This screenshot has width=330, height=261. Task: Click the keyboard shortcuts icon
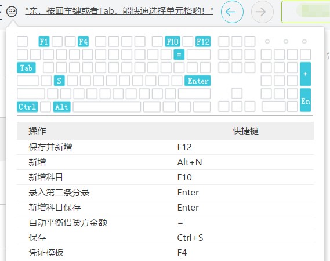(x=12, y=12)
